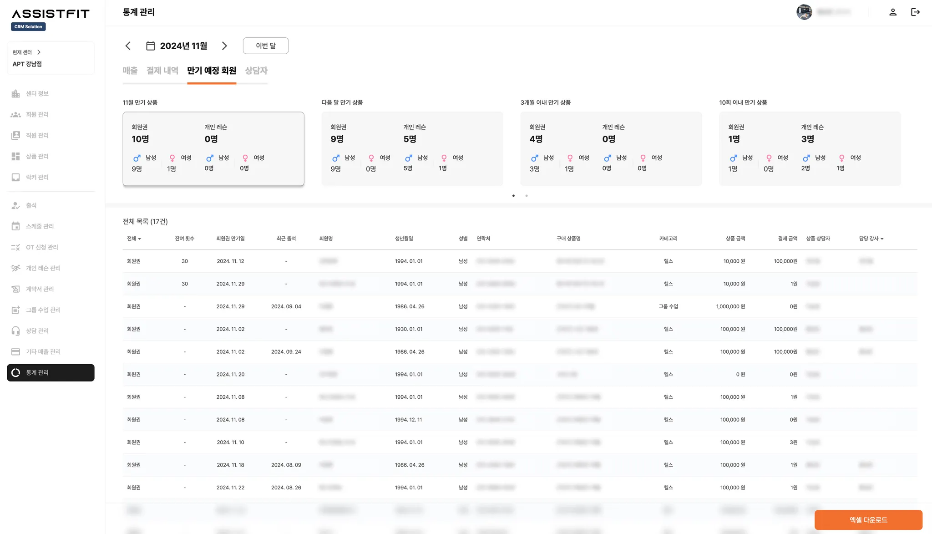Go to 개인 레슨 관리 in sidebar
The height and width of the screenshot is (534, 932).
[x=43, y=268]
